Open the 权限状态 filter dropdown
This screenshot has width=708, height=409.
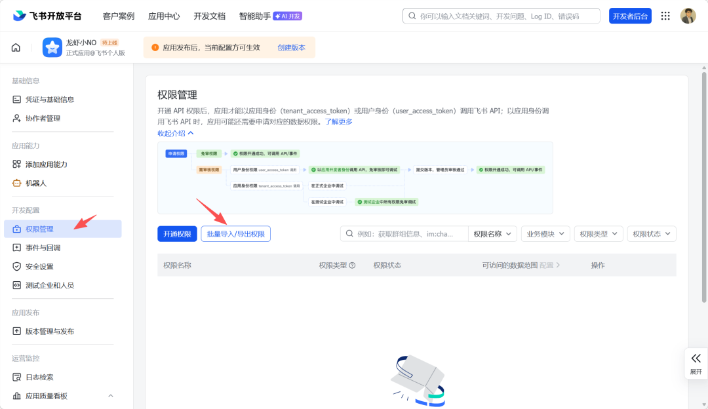pos(651,234)
